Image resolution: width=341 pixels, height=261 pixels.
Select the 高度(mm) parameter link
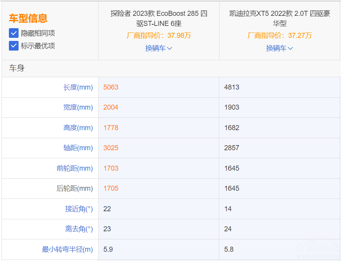click(78, 128)
